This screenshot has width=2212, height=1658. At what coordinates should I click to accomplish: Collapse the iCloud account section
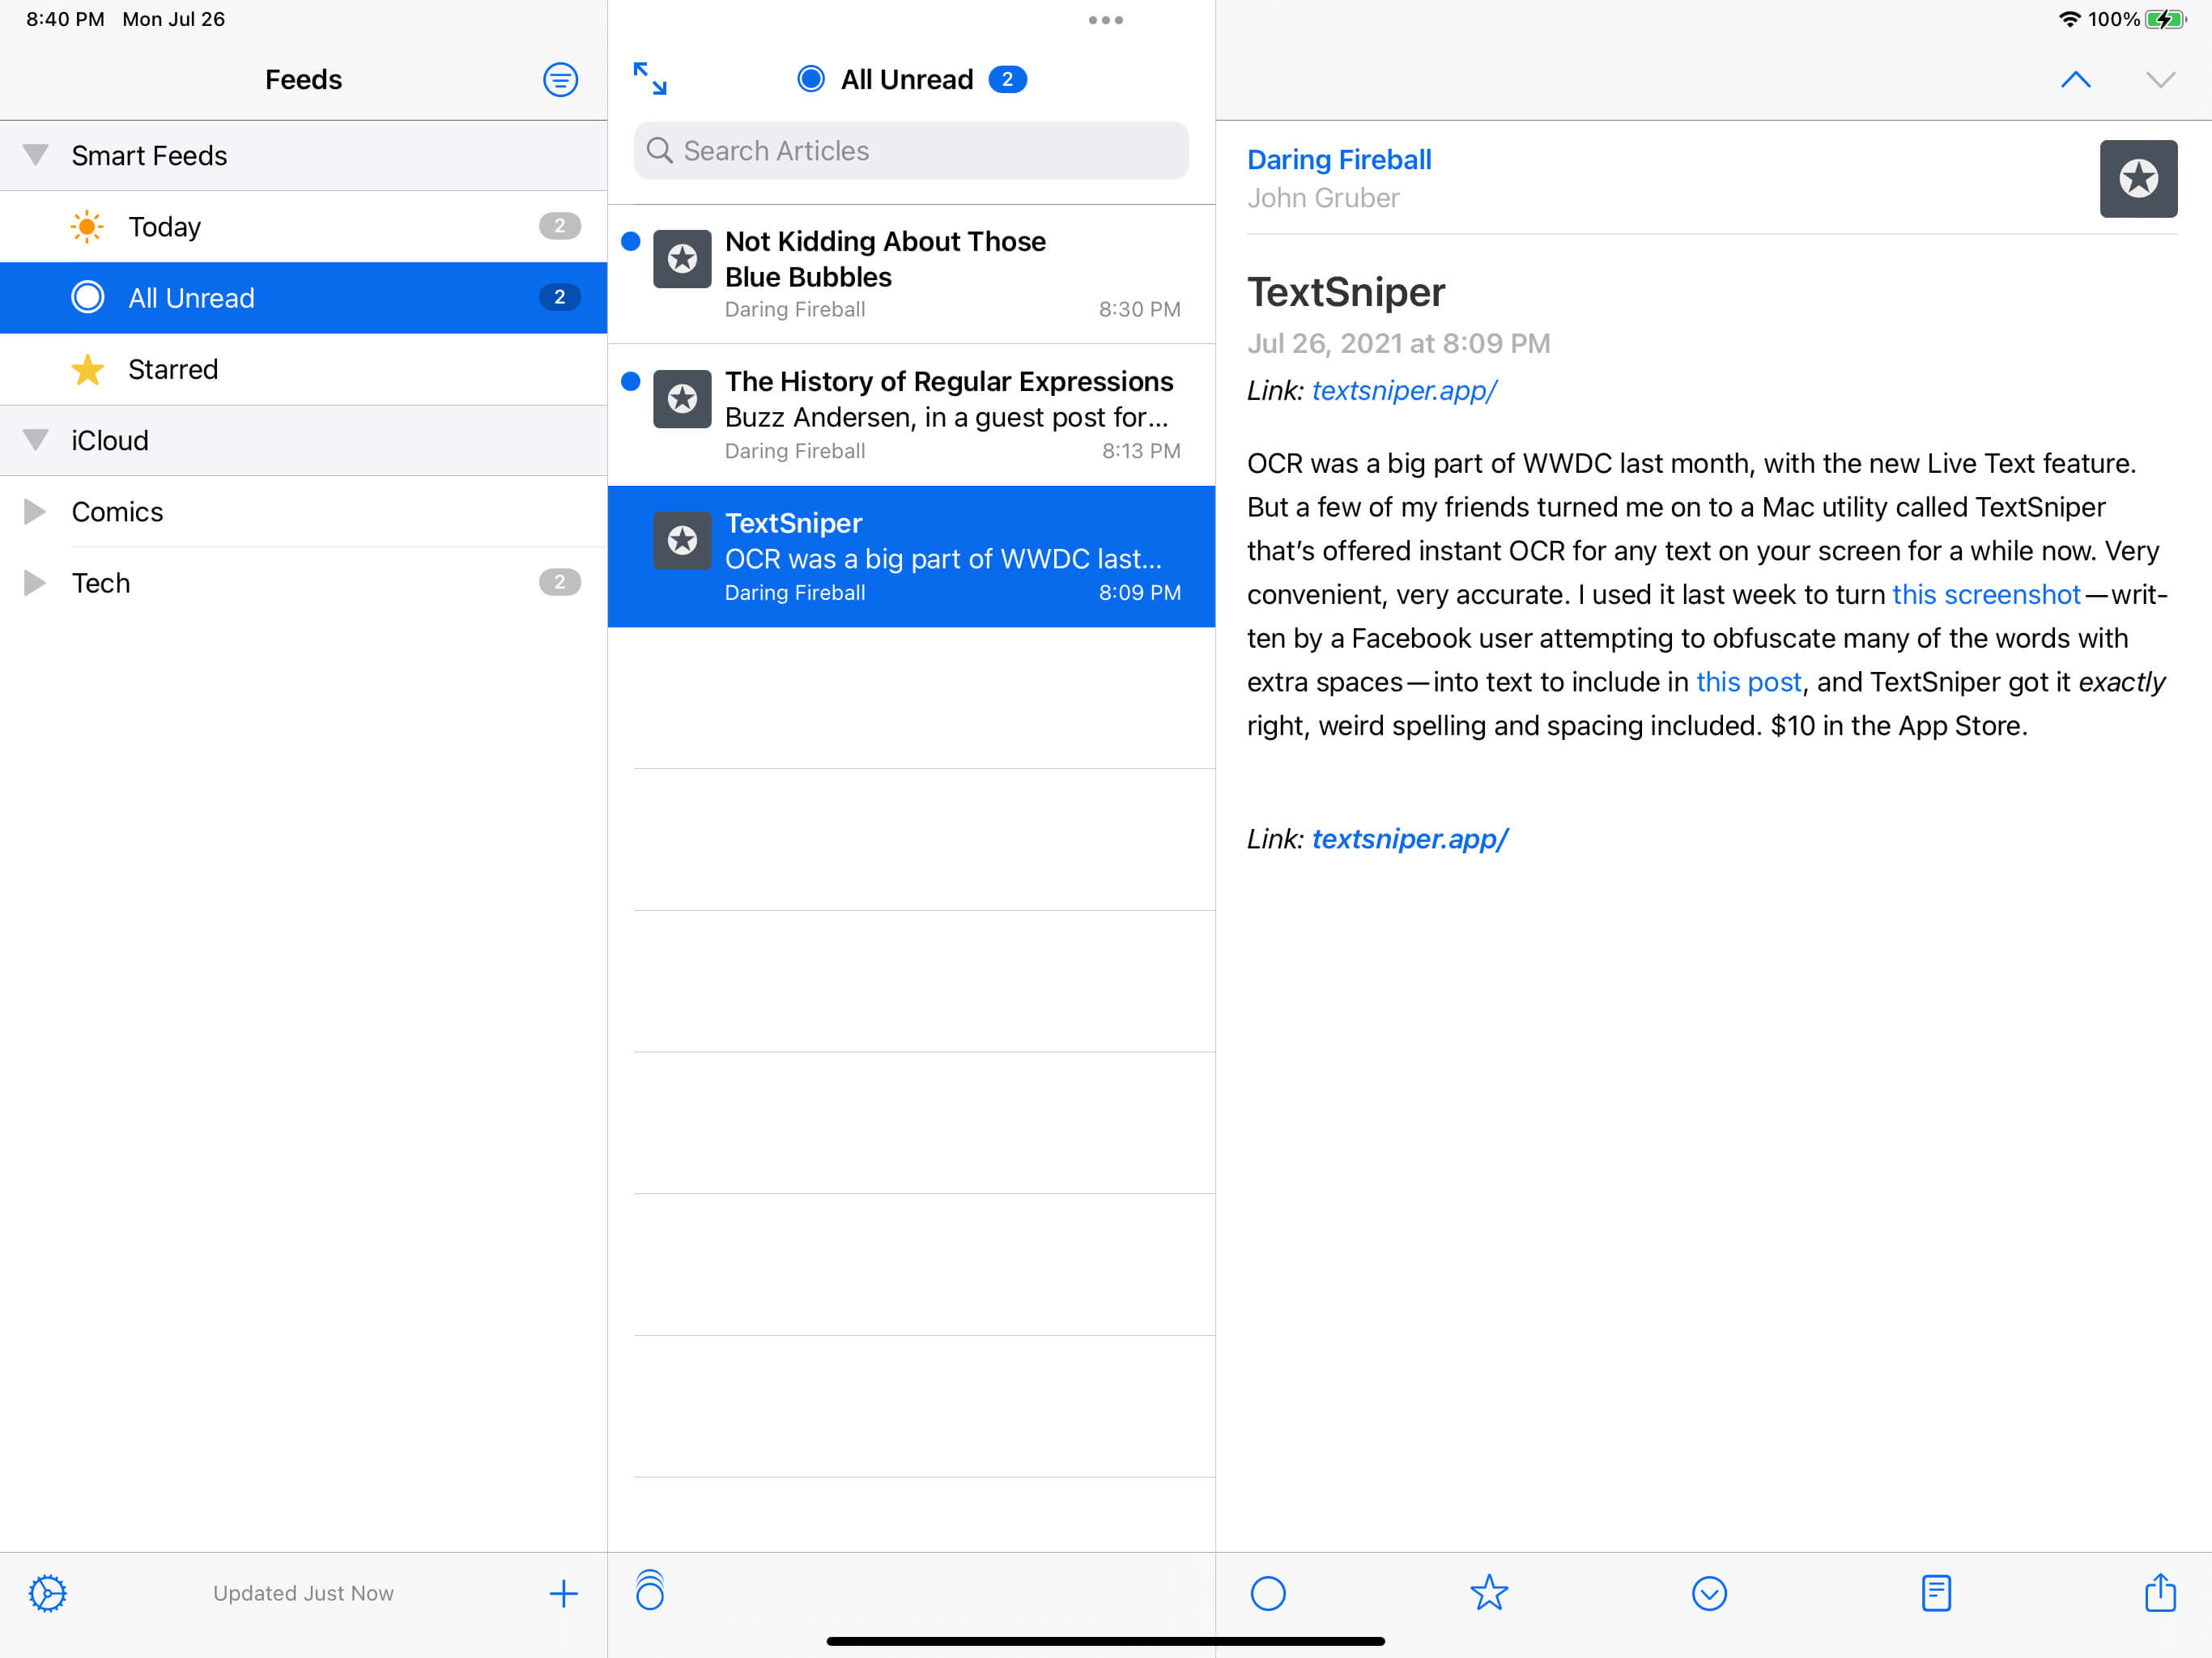pyautogui.click(x=36, y=440)
